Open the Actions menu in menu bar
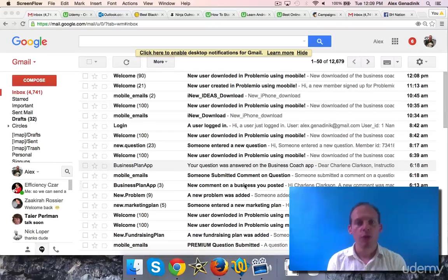This screenshot has height=280, width=448. tap(129, 3)
